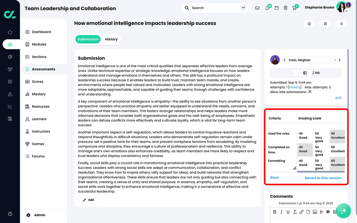Viewport: 357px width, 223px height.
Task: Open the Cass, Meghan learner dropdown
Action: [312, 60]
